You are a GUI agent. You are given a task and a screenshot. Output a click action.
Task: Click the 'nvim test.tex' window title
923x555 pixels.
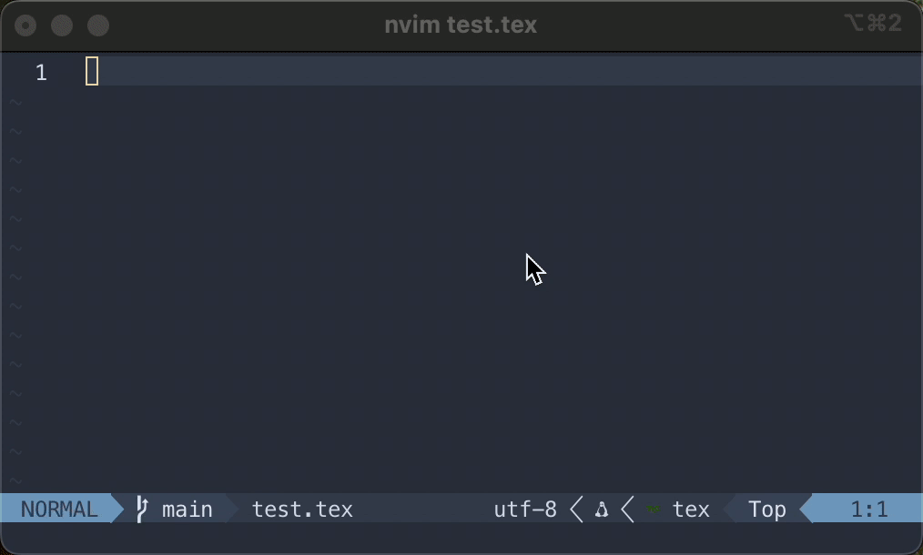pyautogui.click(x=461, y=25)
